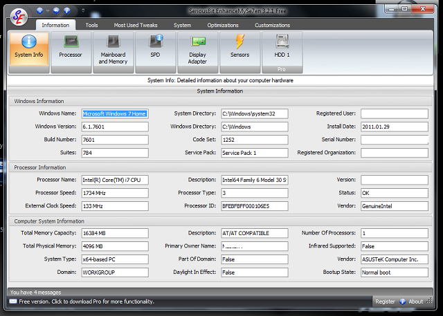
Task: Click the SE application logo button
Action: tap(19, 17)
